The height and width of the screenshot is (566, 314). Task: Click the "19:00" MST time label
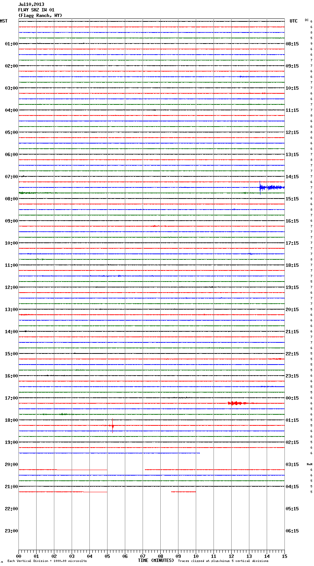click(x=11, y=442)
